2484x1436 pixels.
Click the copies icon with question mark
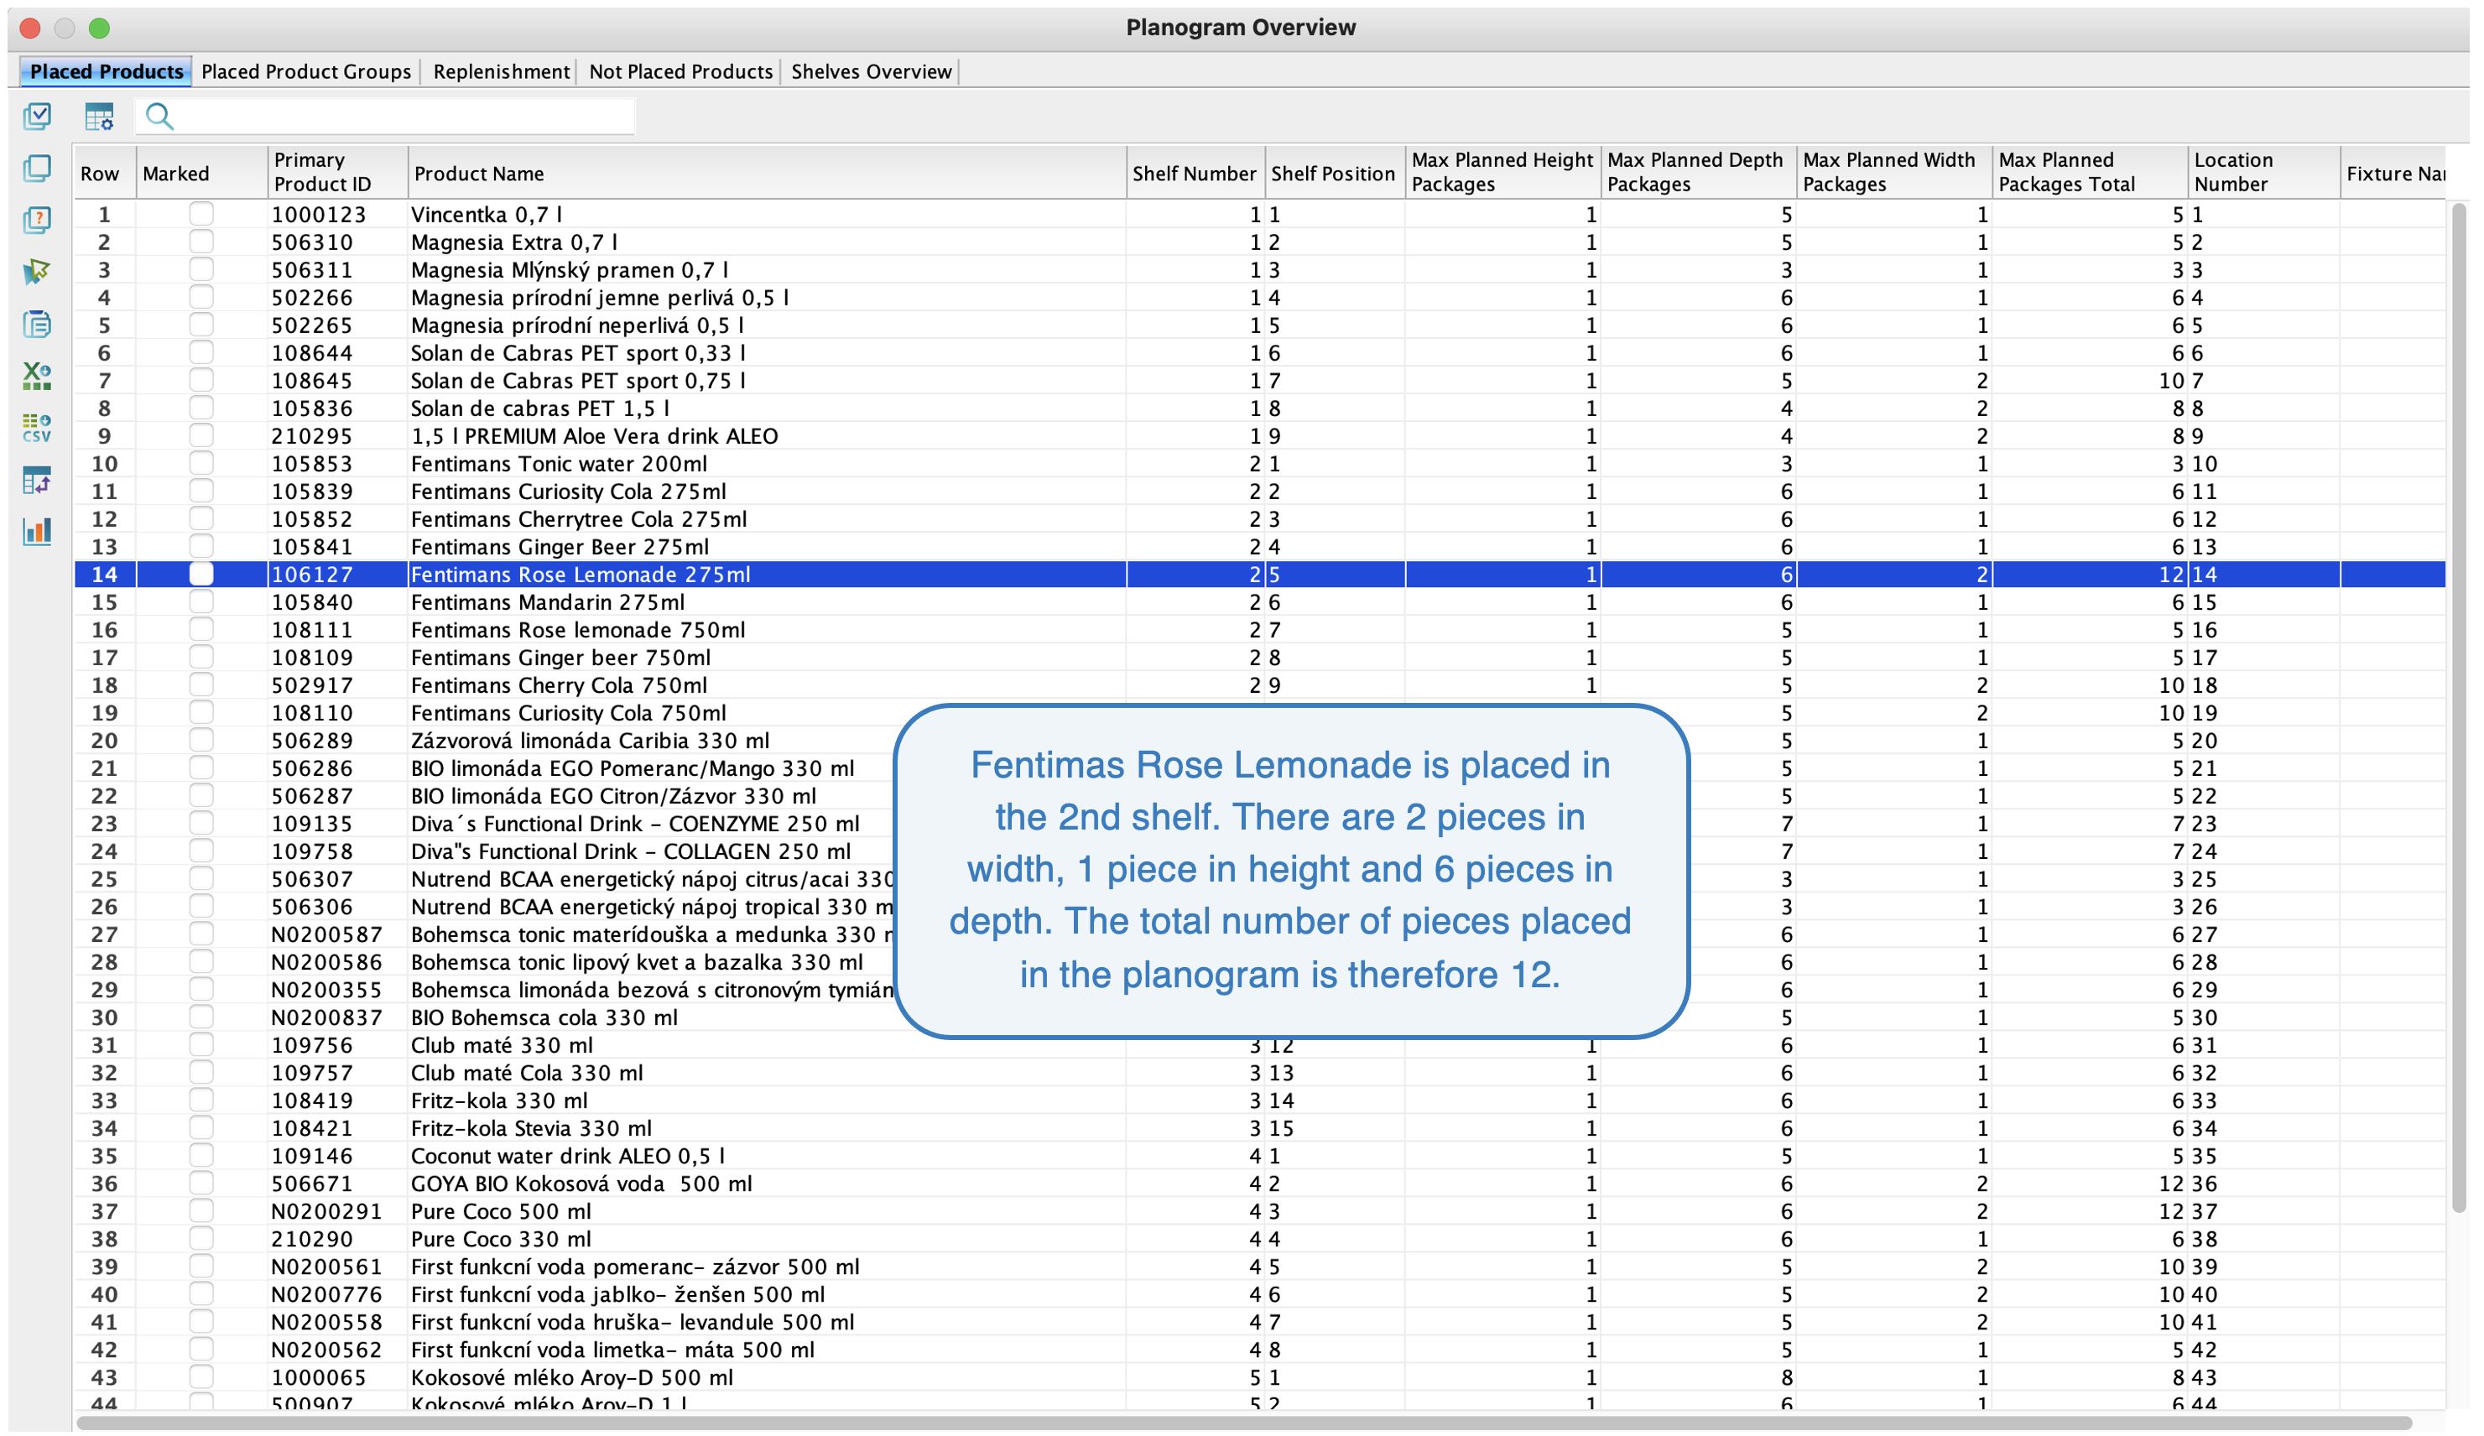38,219
